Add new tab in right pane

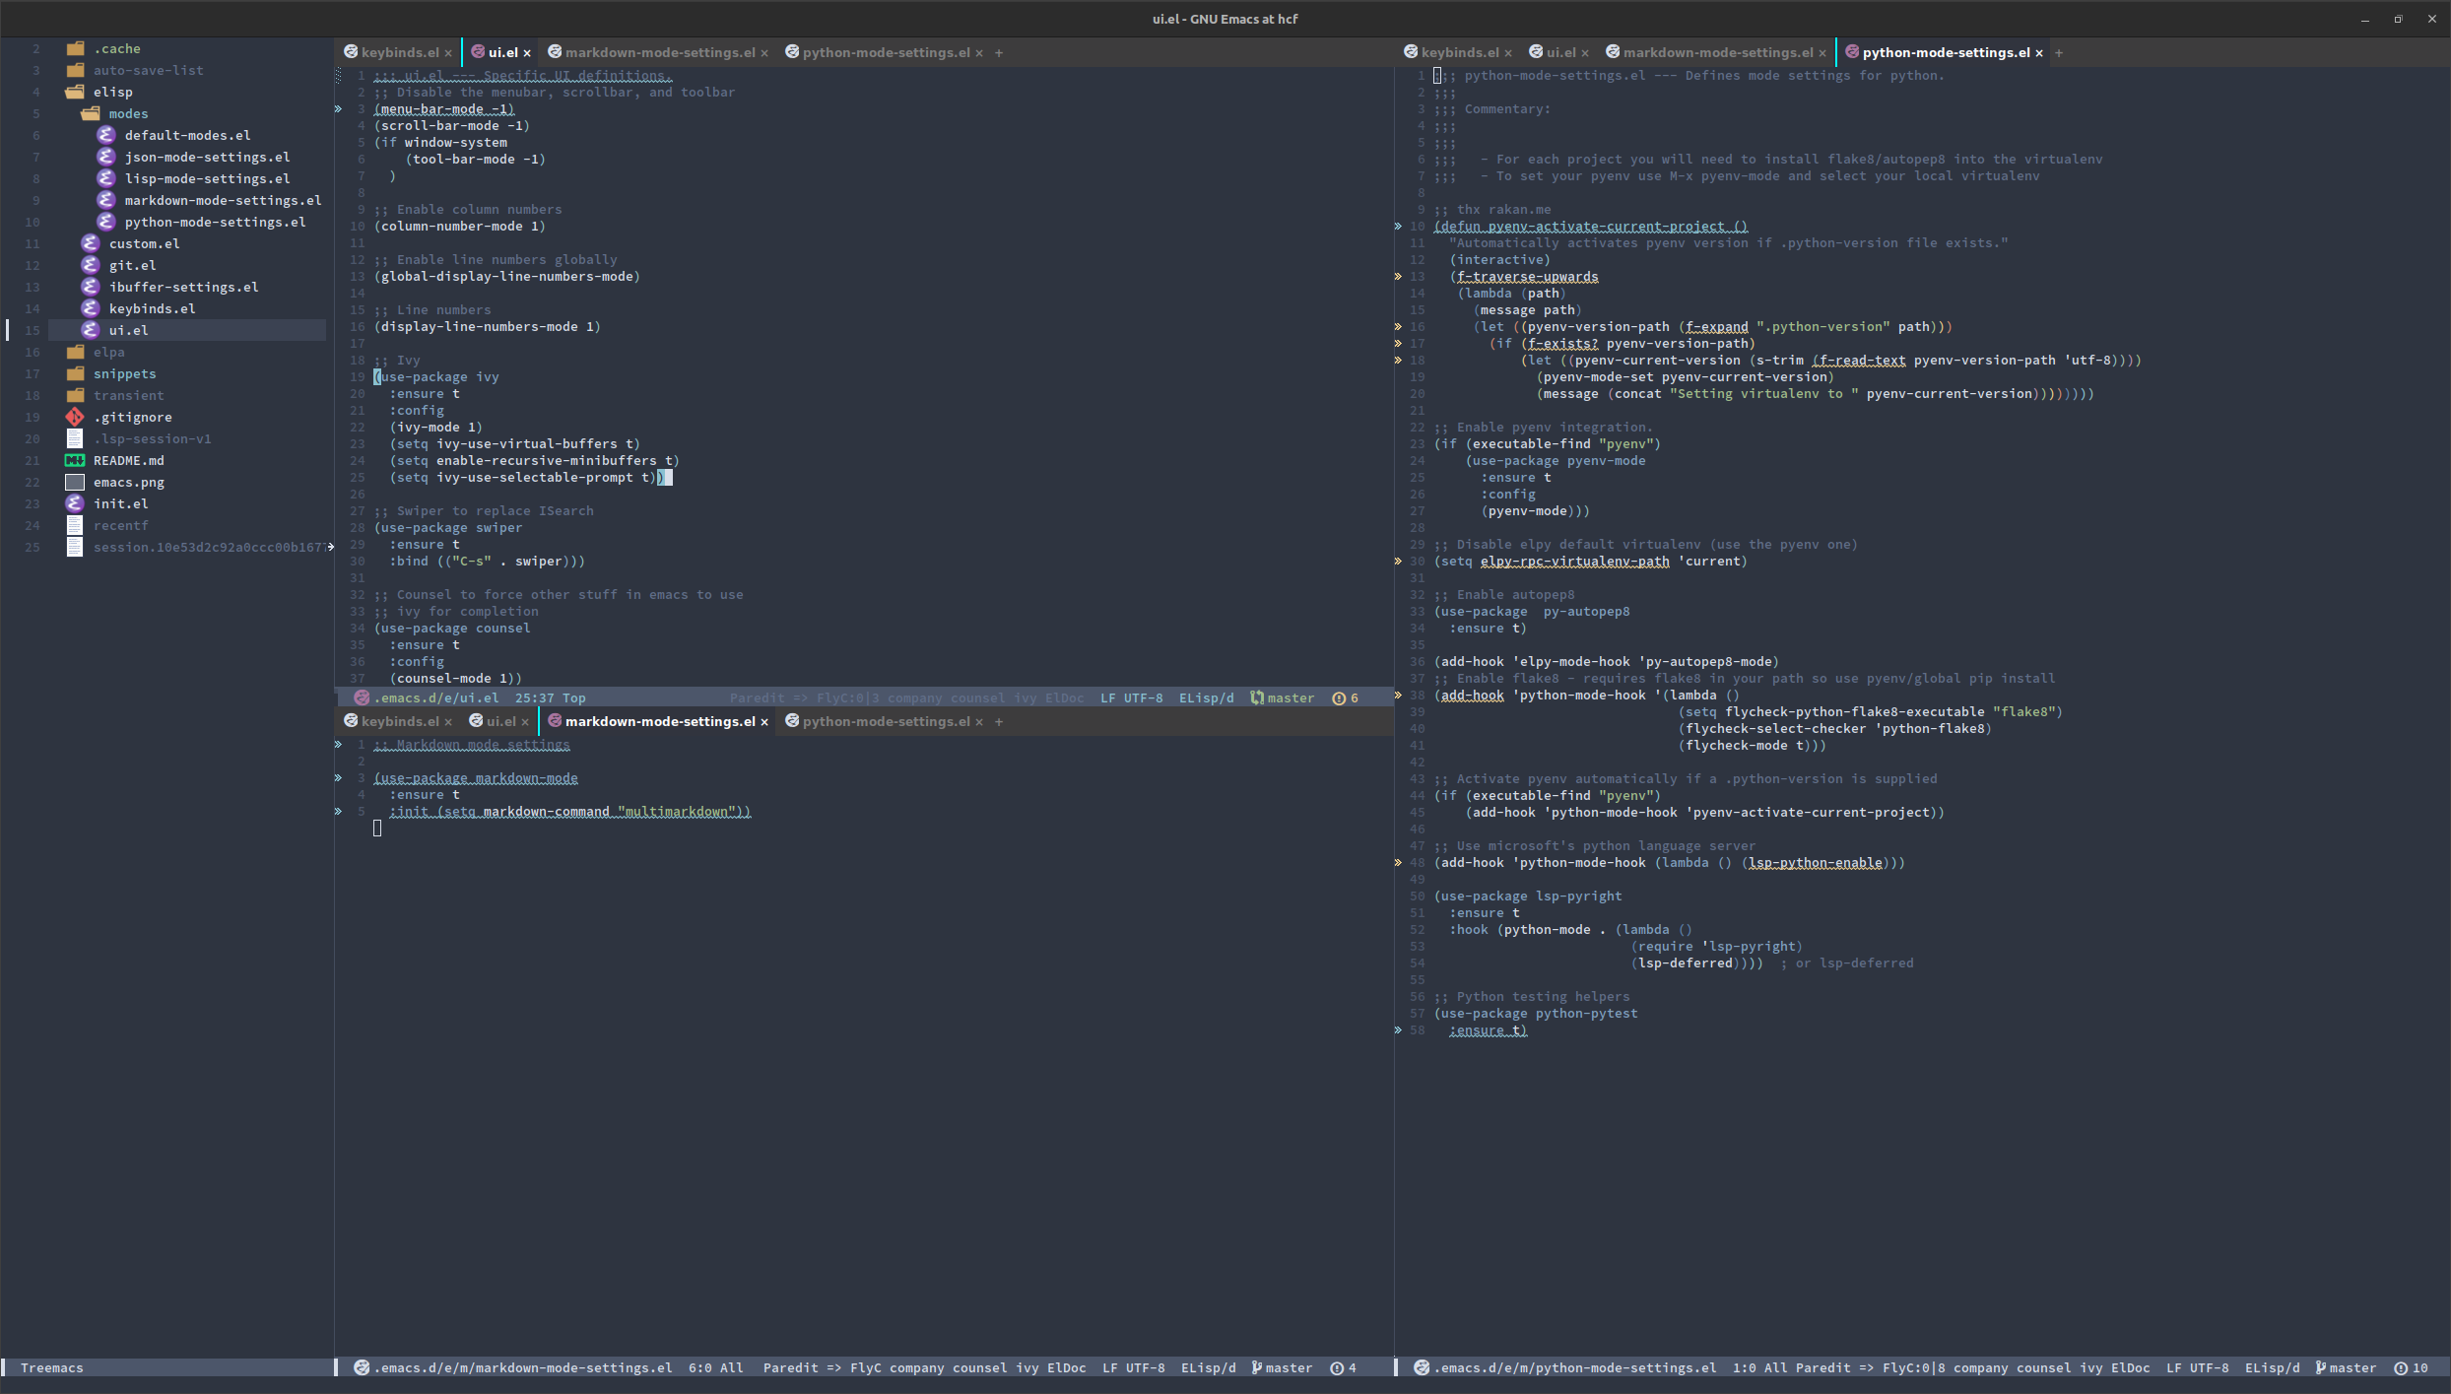2059,53
